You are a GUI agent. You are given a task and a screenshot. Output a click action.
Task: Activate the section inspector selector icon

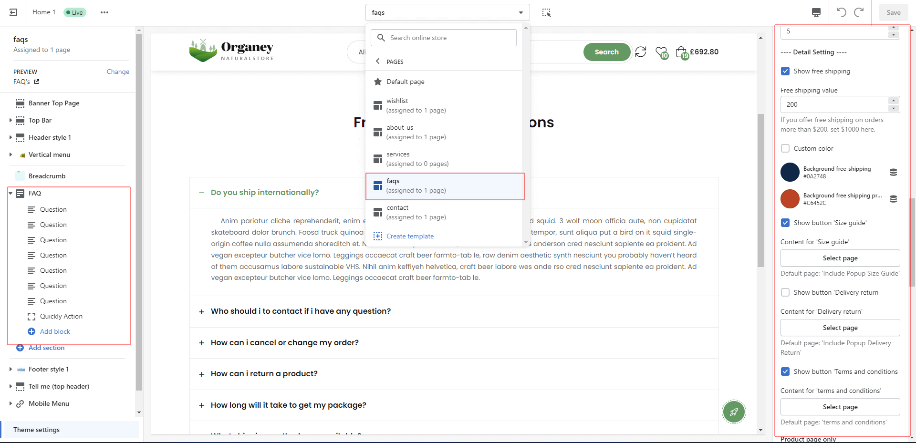tap(547, 13)
